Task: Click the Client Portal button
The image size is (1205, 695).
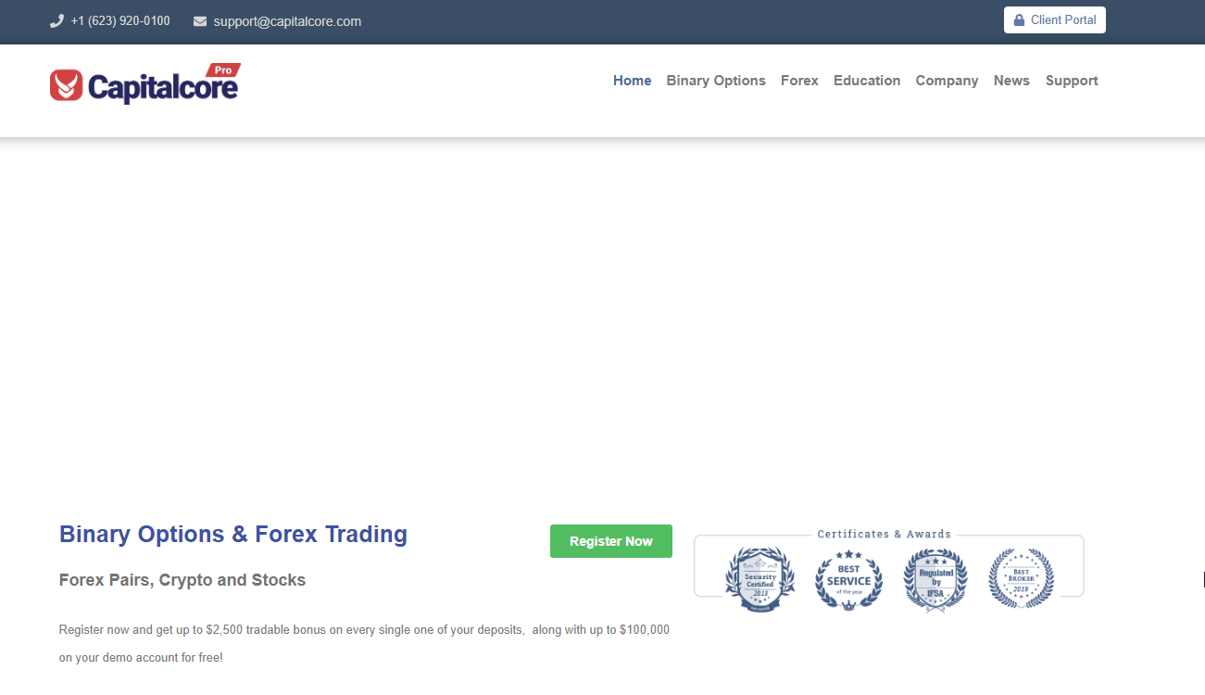Action: point(1055,20)
